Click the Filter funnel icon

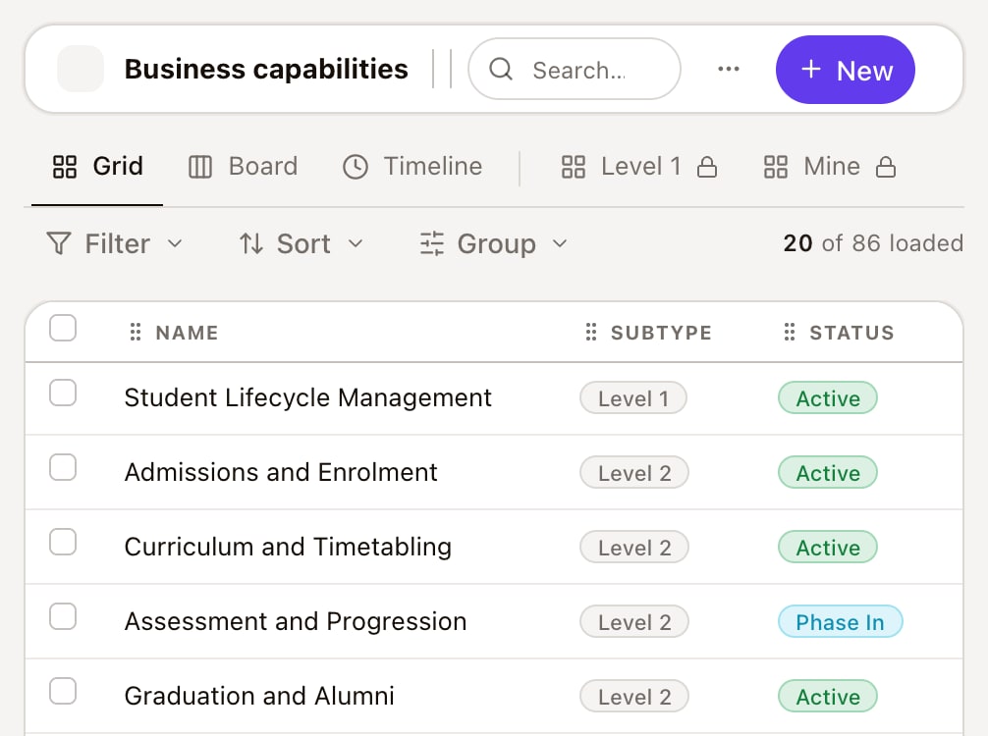click(59, 243)
